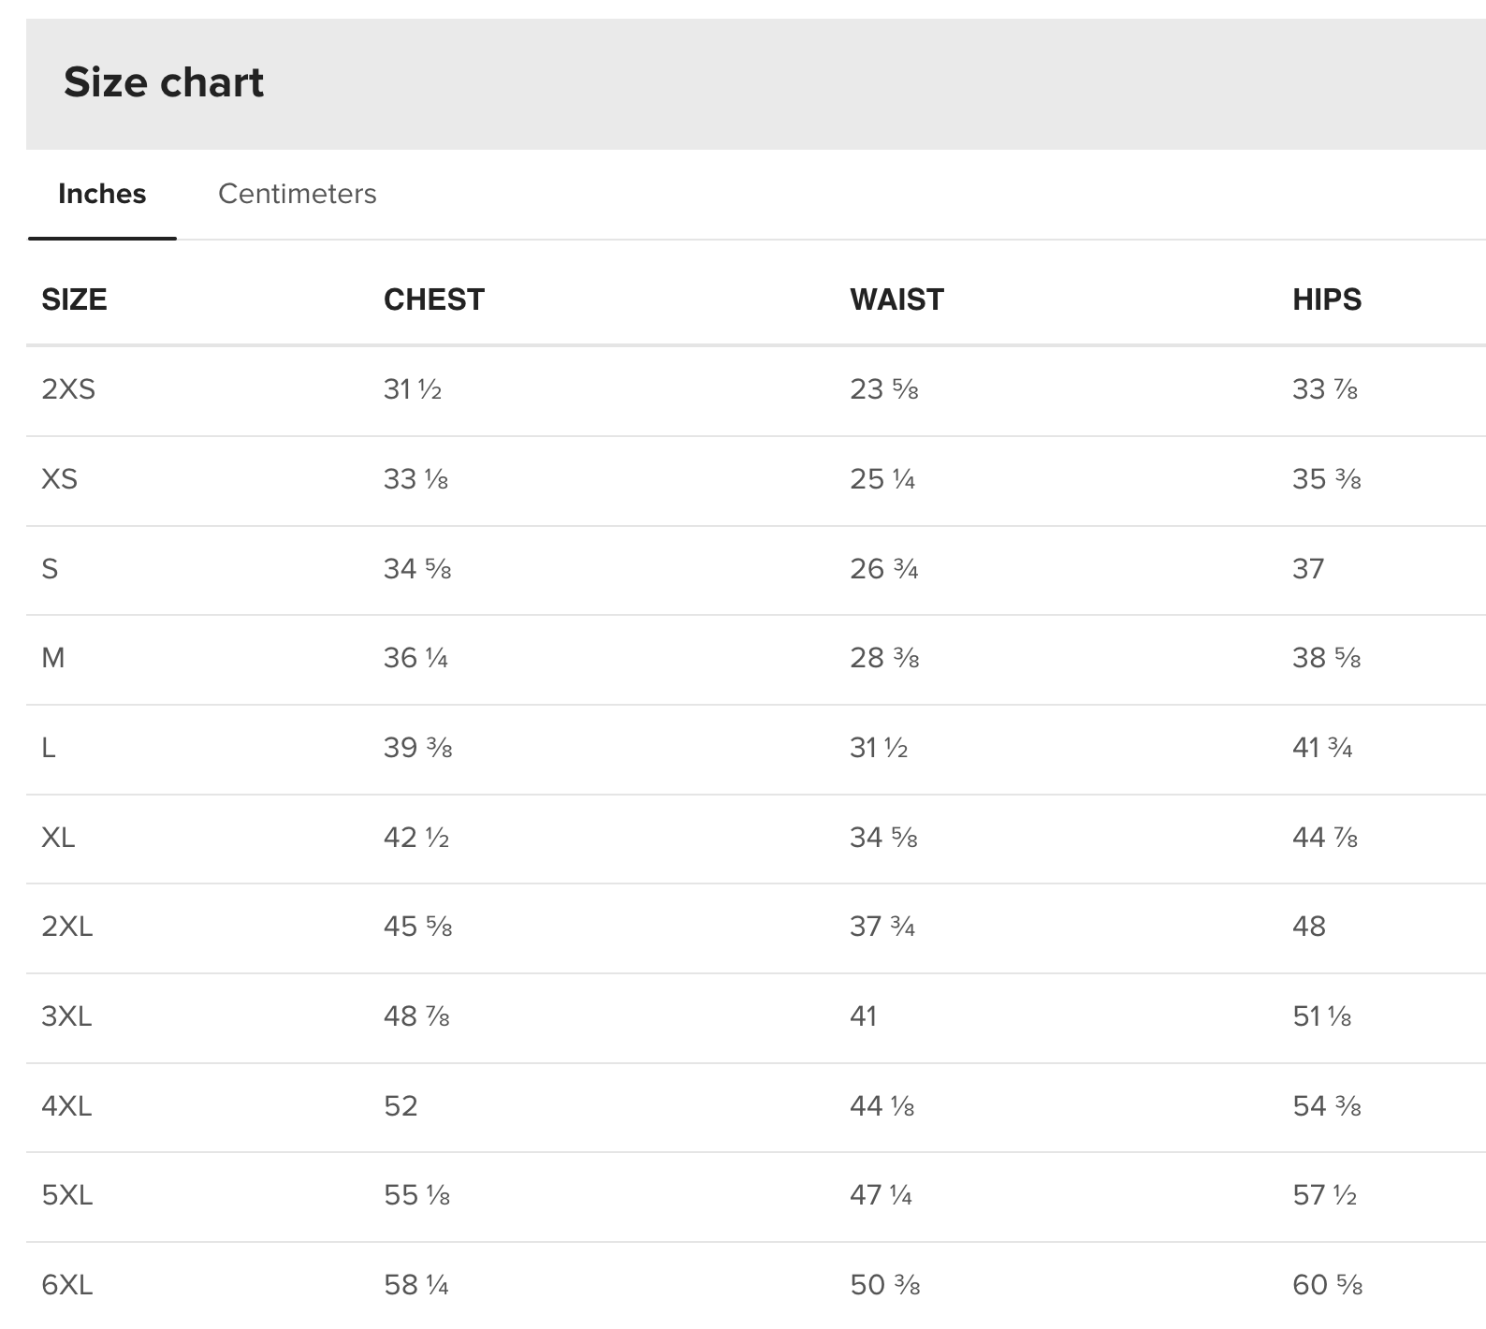This screenshot has width=1486, height=1329.
Task: Click the 5XL hips value 57 ½
Action: (x=1324, y=1195)
